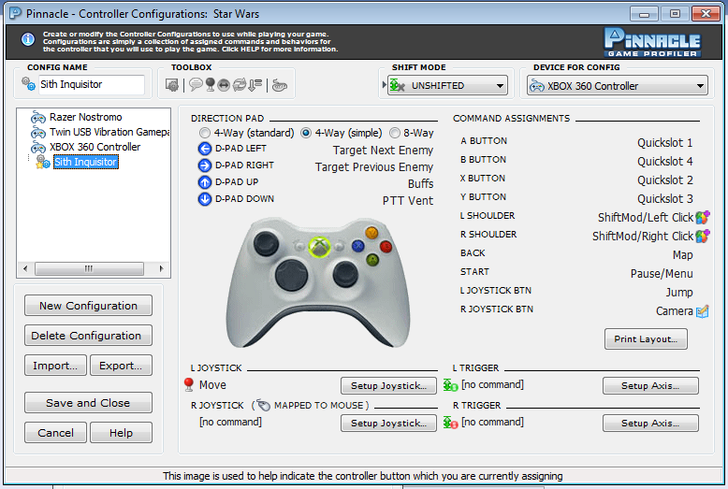Open the Device for Config dropdown
728x489 pixels.
tap(617, 86)
